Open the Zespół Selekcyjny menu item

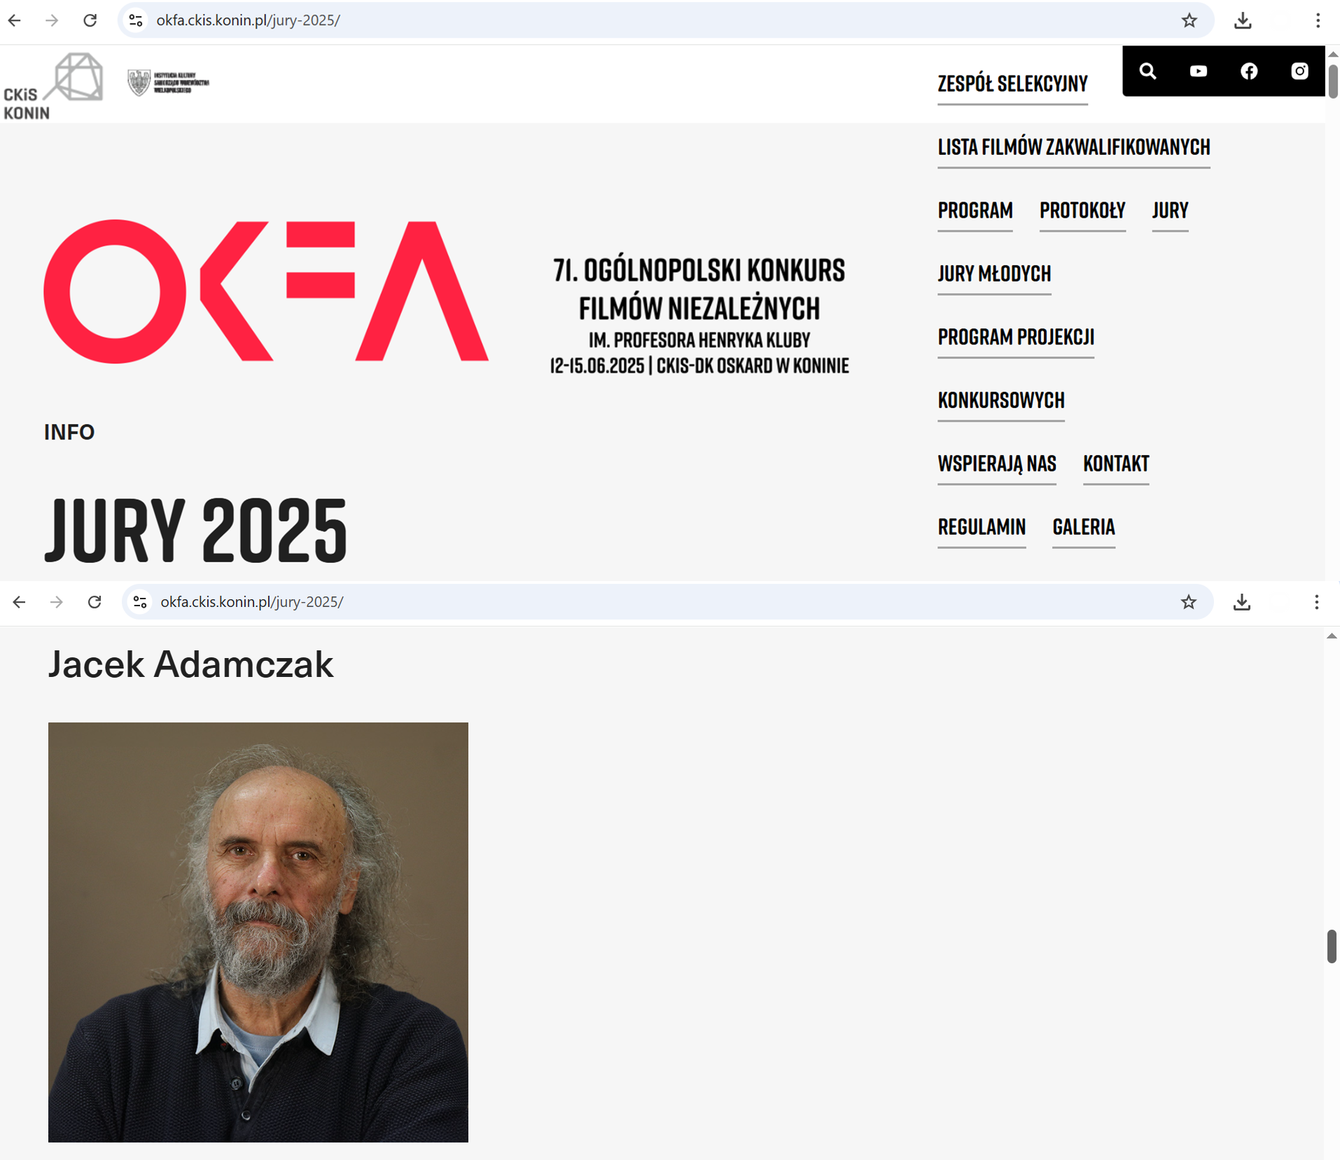[x=1012, y=84]
